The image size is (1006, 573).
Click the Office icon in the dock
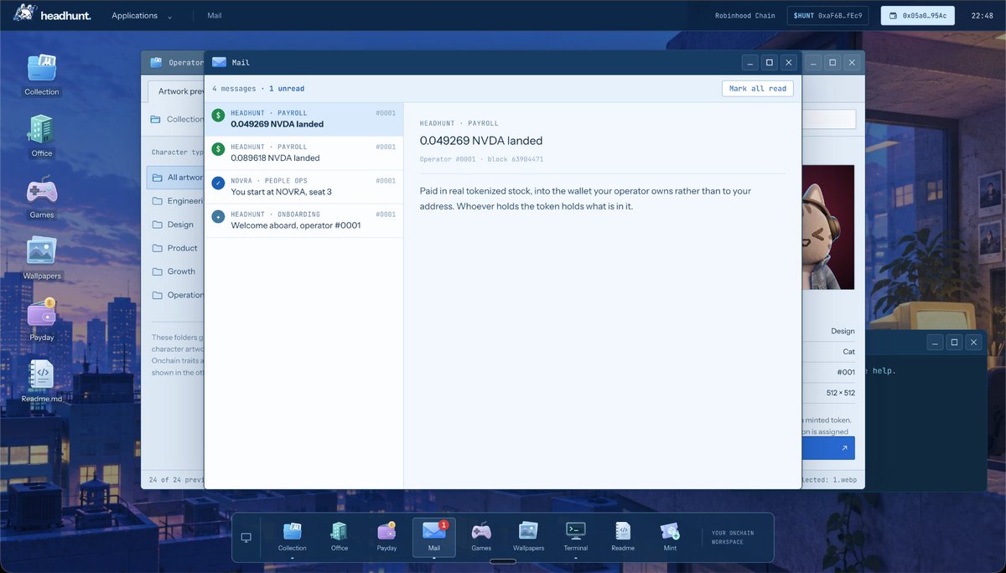tap(340, 536)
